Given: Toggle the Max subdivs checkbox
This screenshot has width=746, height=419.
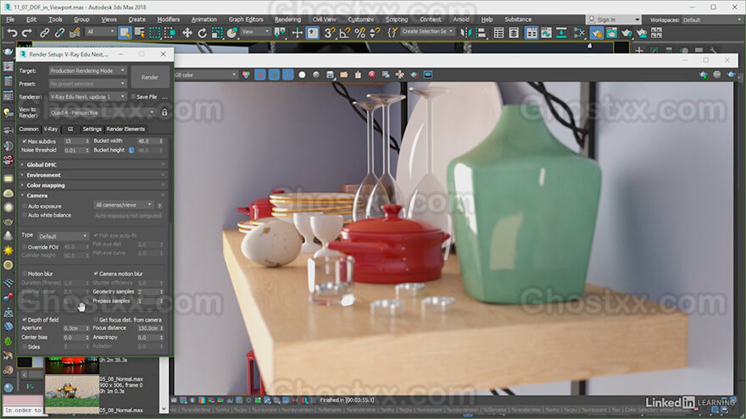Looking at the screenshot, I should tap(25, 141).
